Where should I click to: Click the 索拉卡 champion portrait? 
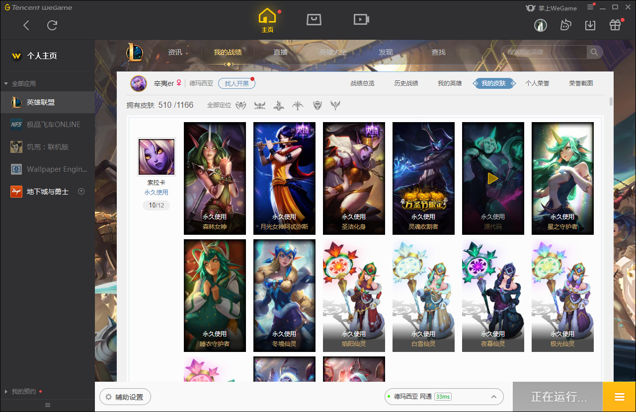point(157,157)
